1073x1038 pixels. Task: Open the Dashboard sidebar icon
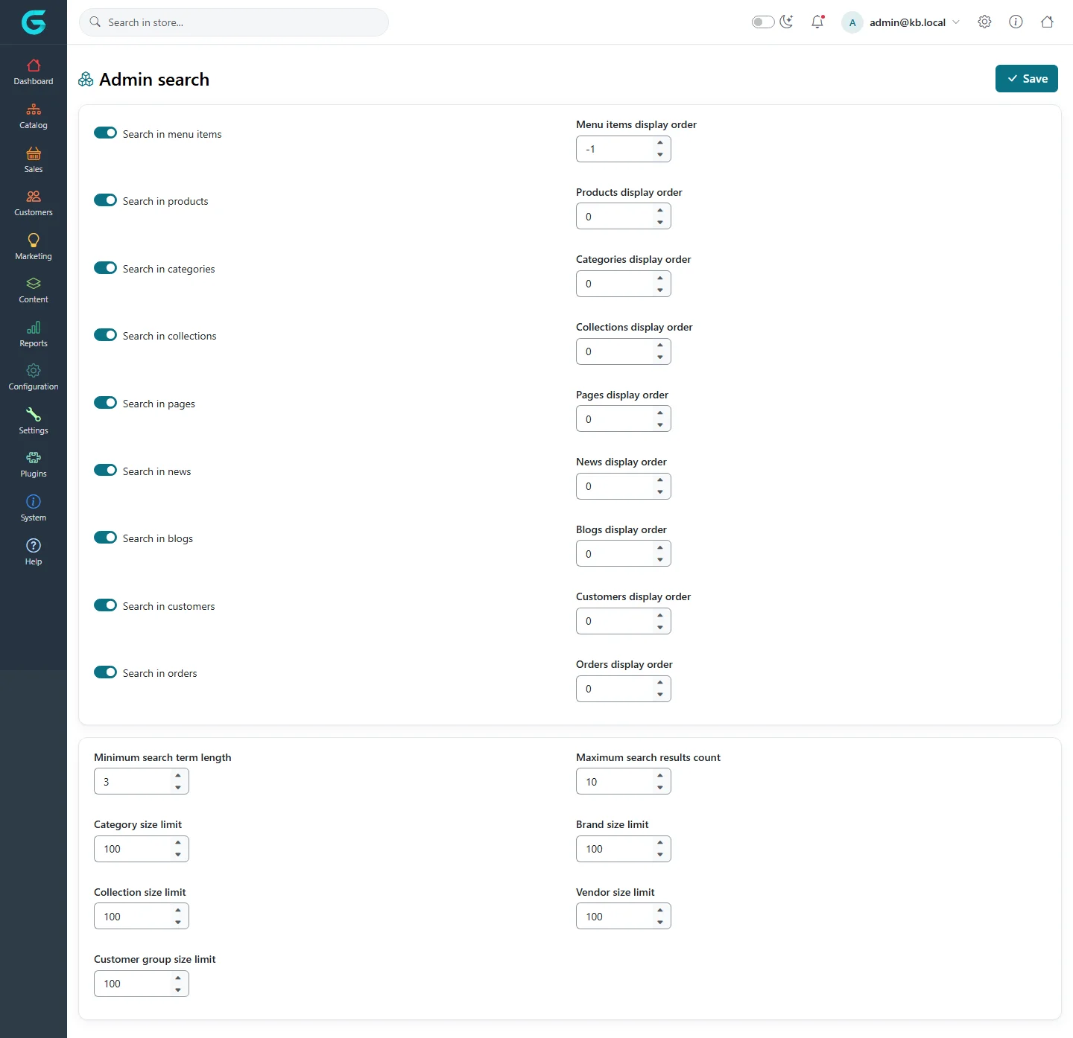pos(34,66)
